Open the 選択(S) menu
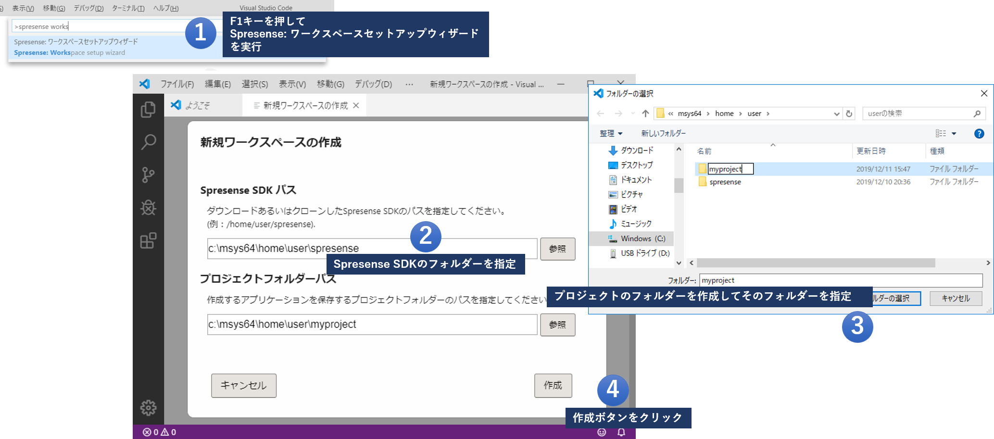This screenshot has width=994, height=439. pos(255,84)
